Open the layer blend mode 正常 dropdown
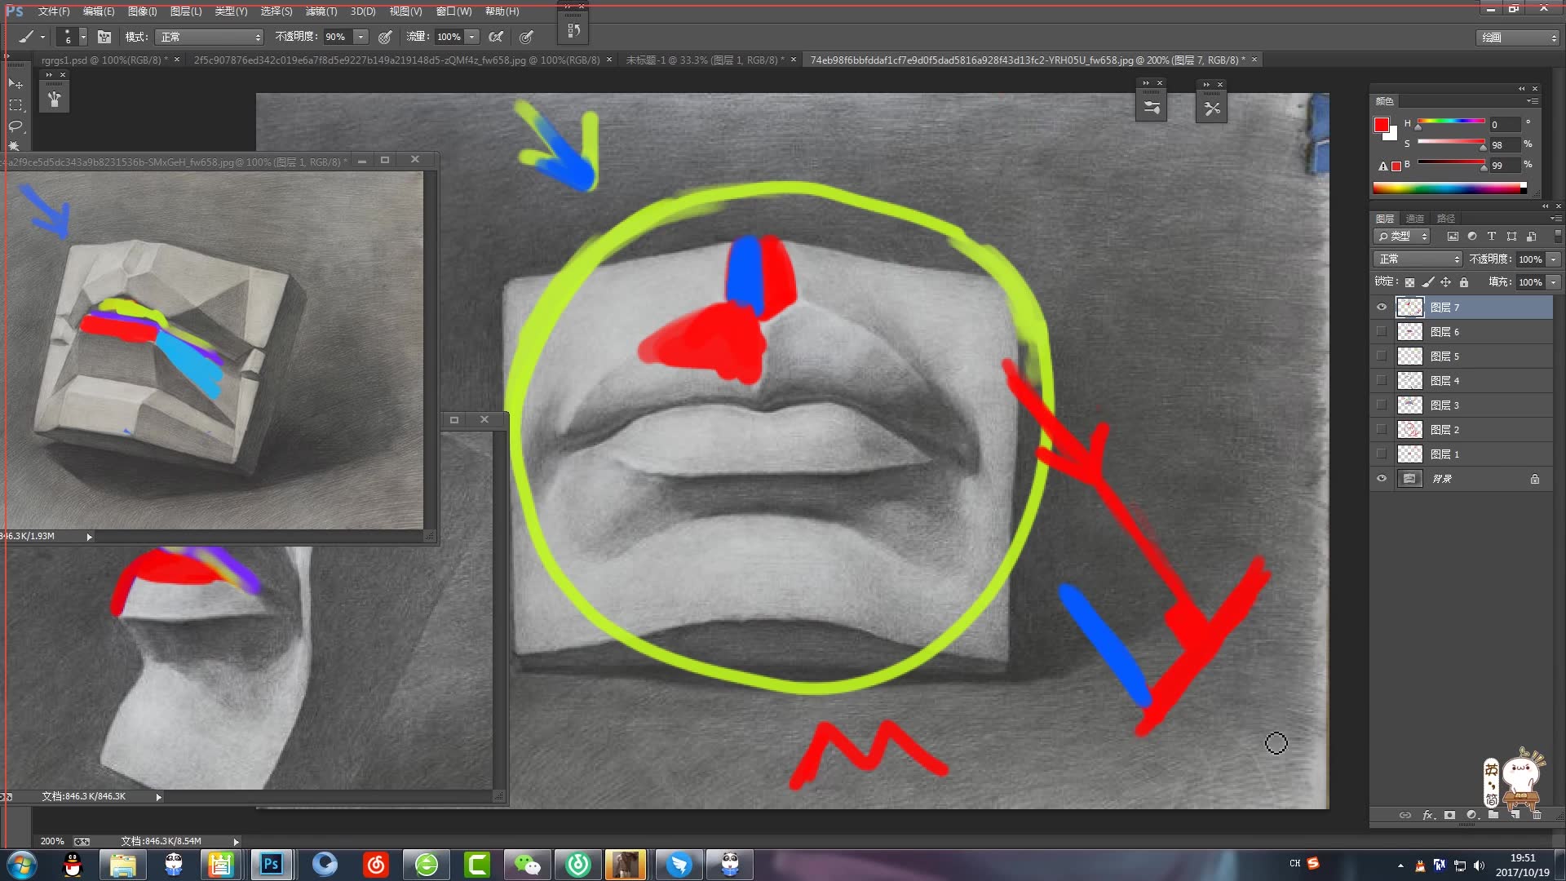Screen dimensions: 1566x881 pyautogui.click(x=1418, y=259)
